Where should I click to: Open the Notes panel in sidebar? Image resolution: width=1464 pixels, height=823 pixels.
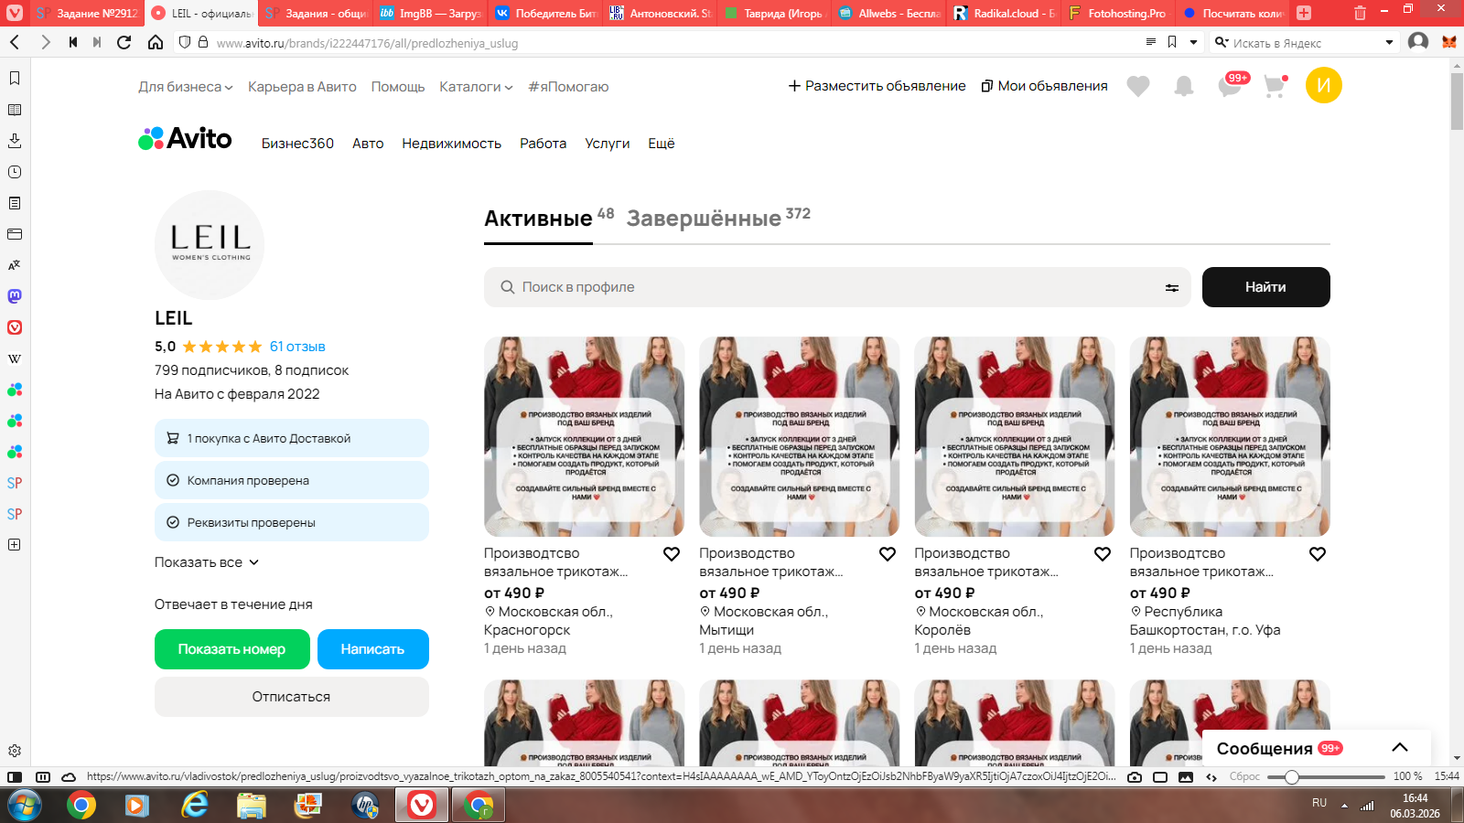[15, 203]
